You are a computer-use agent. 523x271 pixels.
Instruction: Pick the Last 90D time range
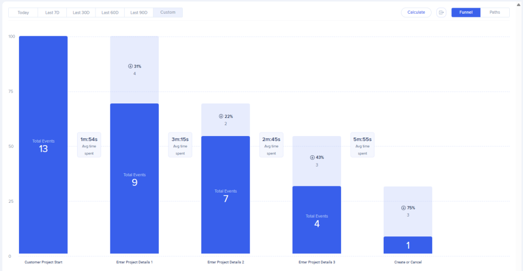click(x=138, y=12)
